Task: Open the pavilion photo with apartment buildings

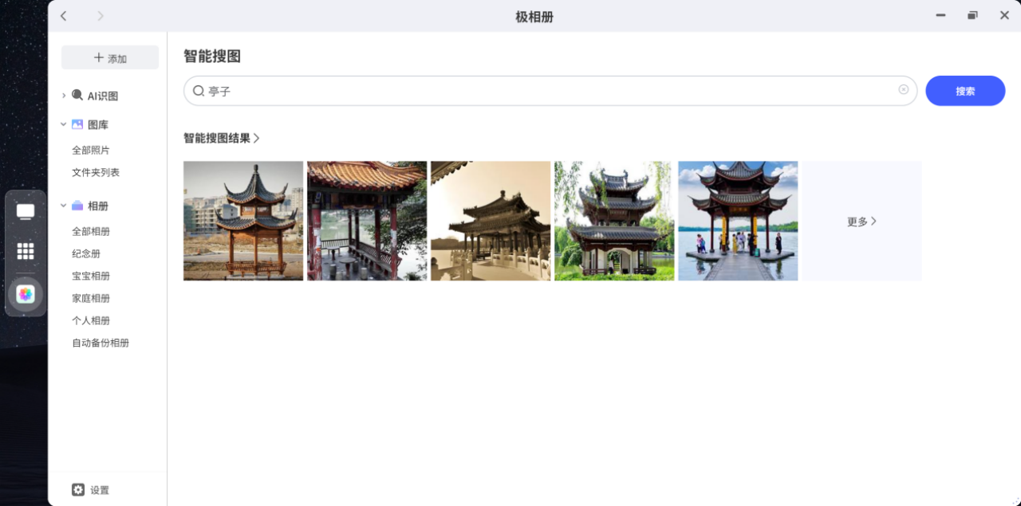Action: coord(243,221)
